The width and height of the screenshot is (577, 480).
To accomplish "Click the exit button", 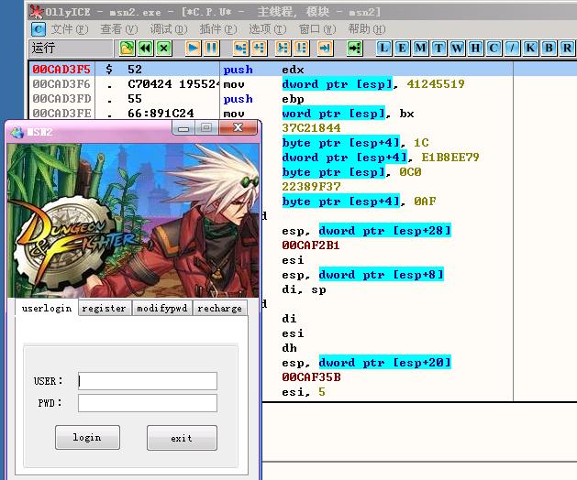I will coord(182,438).
